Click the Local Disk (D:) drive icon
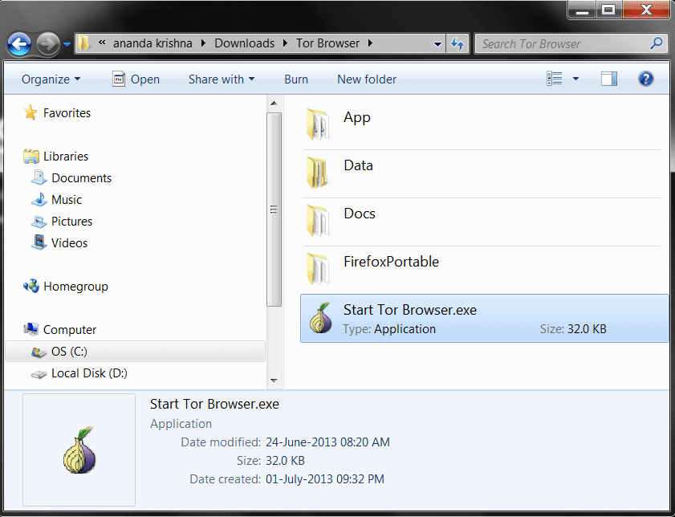675x517 pixels. [x=39, y=374]
